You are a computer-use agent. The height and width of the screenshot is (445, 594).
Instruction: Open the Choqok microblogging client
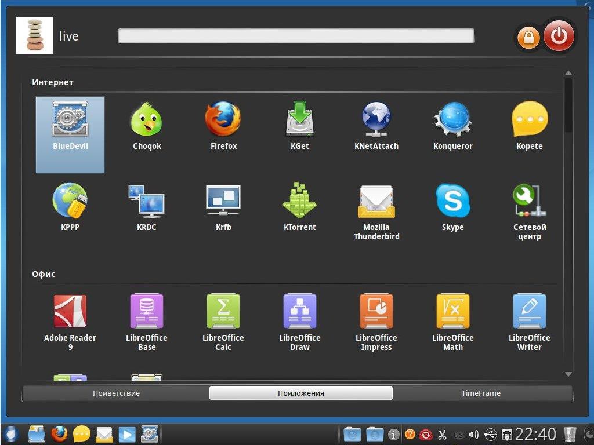[x=147, y=126]
